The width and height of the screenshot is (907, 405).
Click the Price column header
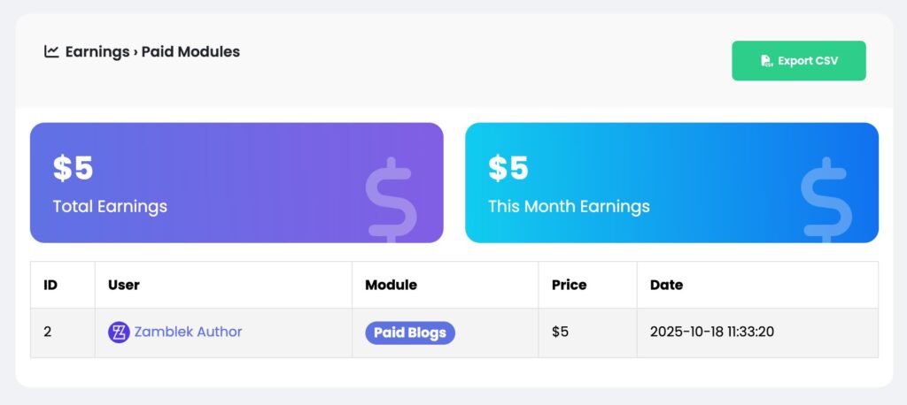coord(569,285)
